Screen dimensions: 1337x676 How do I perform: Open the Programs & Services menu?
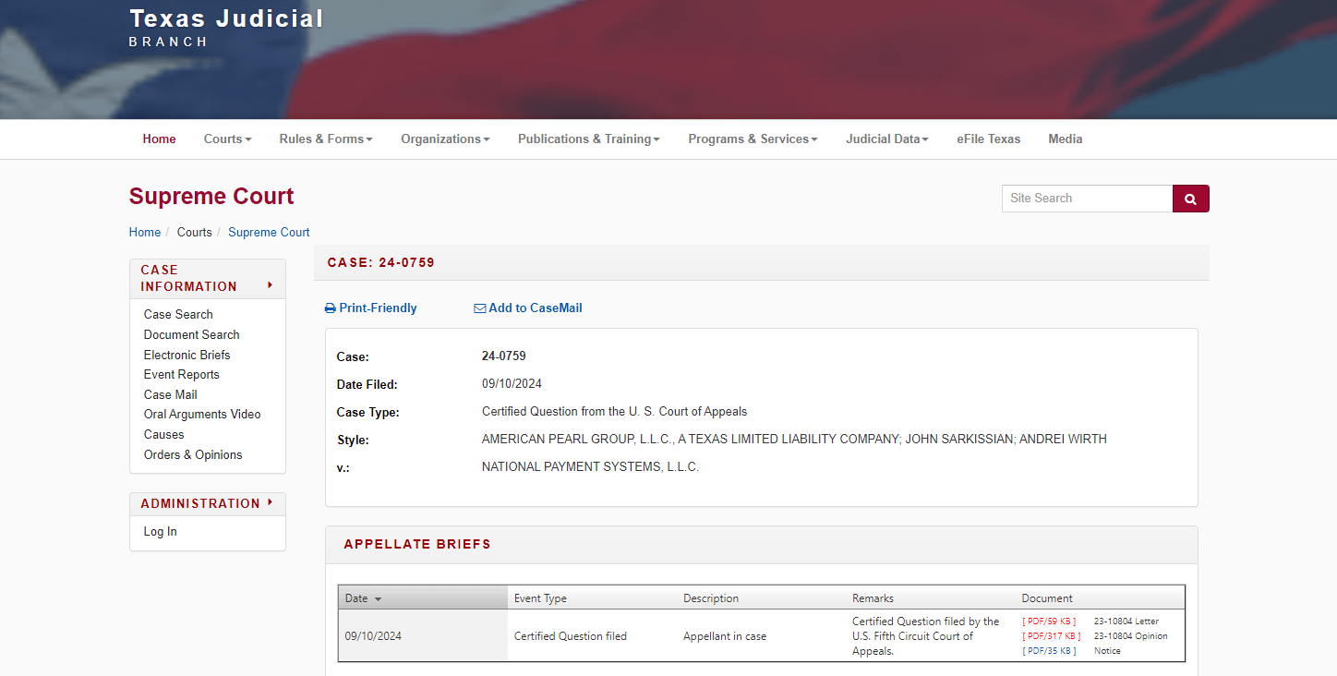(753, 139)
